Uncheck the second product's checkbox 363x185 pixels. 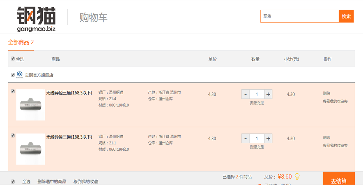tap(13, 135)
